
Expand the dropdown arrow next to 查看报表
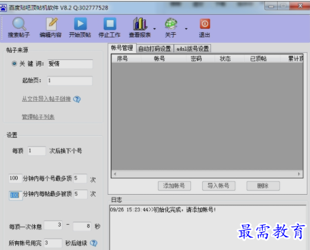click(154, 29)
